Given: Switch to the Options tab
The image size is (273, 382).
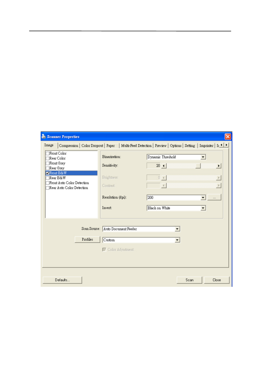Looking at the screenshot, I should [x=176, y=146].
